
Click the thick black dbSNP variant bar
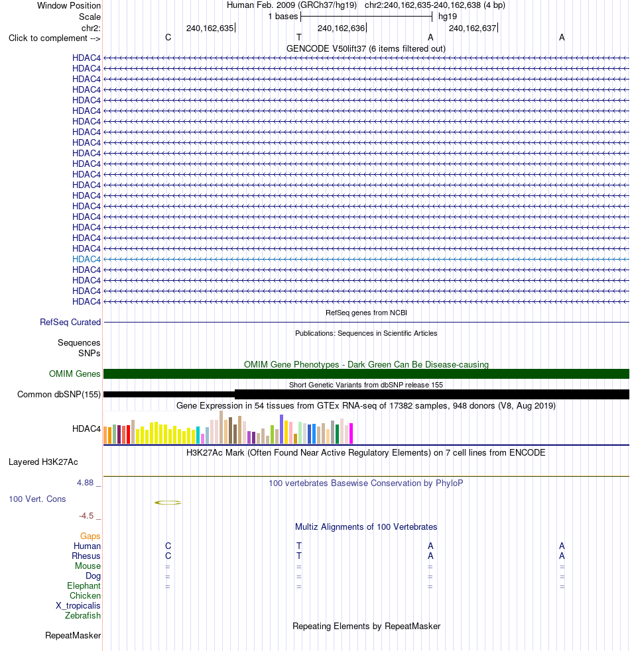(x=432, y=395)
